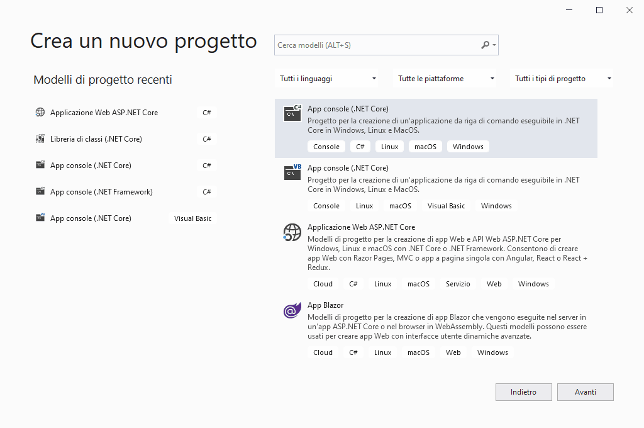
Task: Select recent template Applicazione Web ASP.NET Core
Action: pos(126,112)
